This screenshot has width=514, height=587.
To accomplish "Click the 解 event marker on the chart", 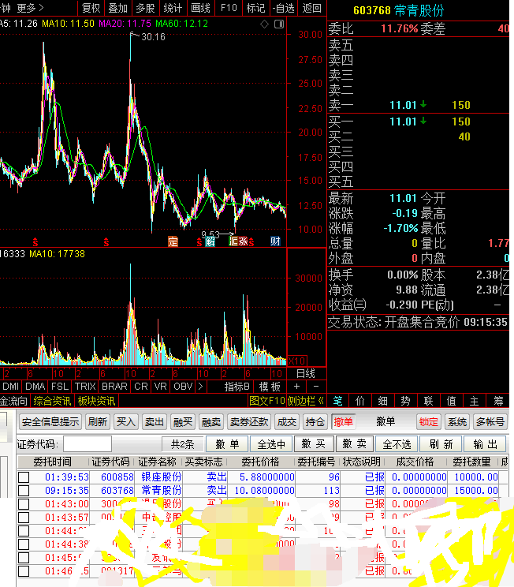I will 210,241.
